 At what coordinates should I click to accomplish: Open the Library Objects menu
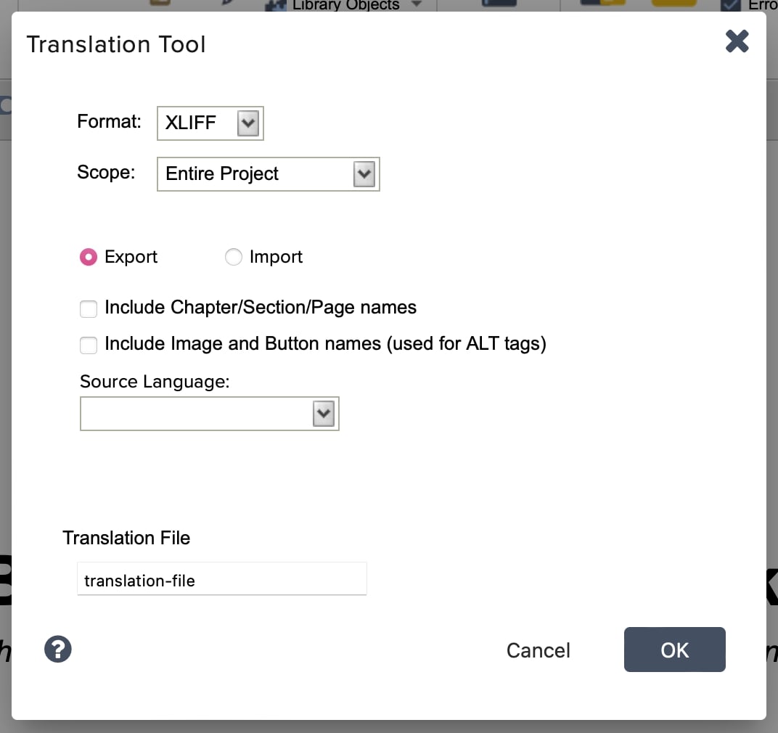click(416, 4)
